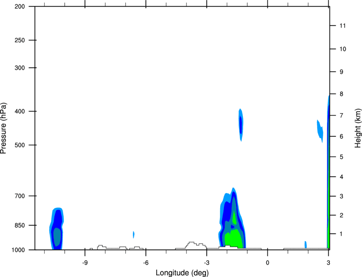Click the Pressure (hPa) axis title

coord(3,128)
